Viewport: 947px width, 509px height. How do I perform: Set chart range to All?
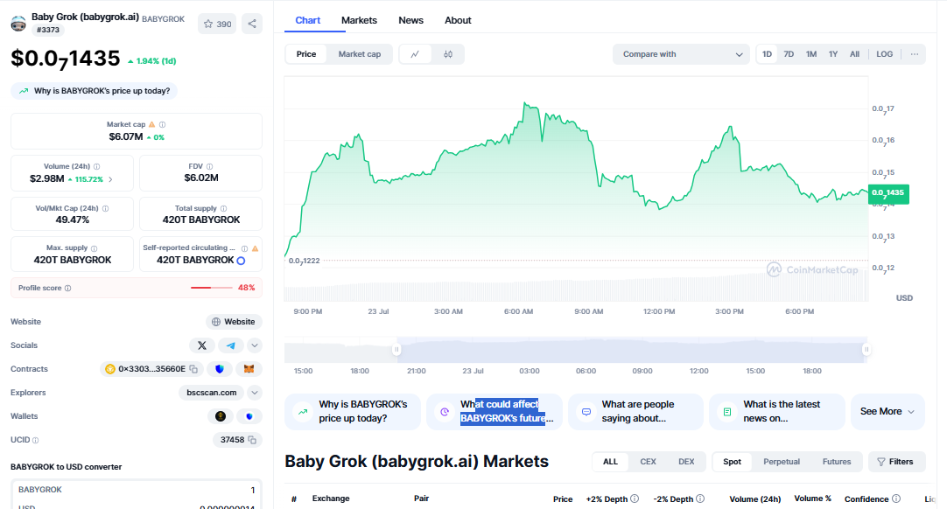tap(854, 54)
